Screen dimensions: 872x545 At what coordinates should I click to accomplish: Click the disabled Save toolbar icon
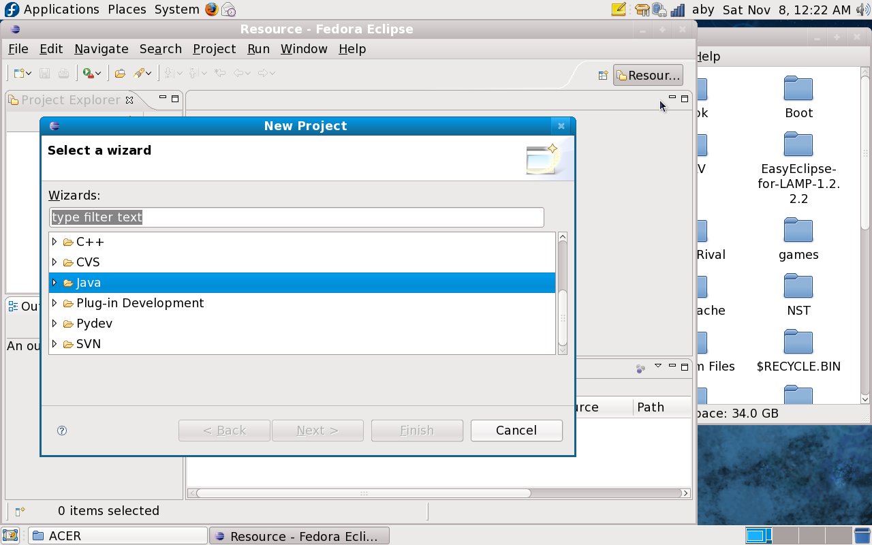click(x=44, y=74)
